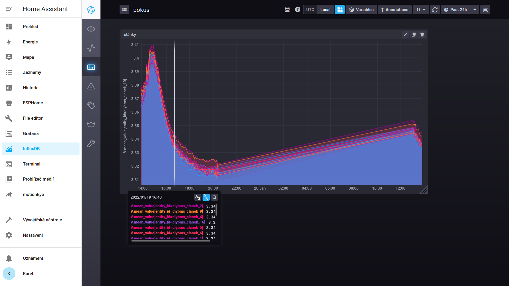Viewport: 509px width, 286px height.
Task: Open the Energie dashboard
Action: 41,42
